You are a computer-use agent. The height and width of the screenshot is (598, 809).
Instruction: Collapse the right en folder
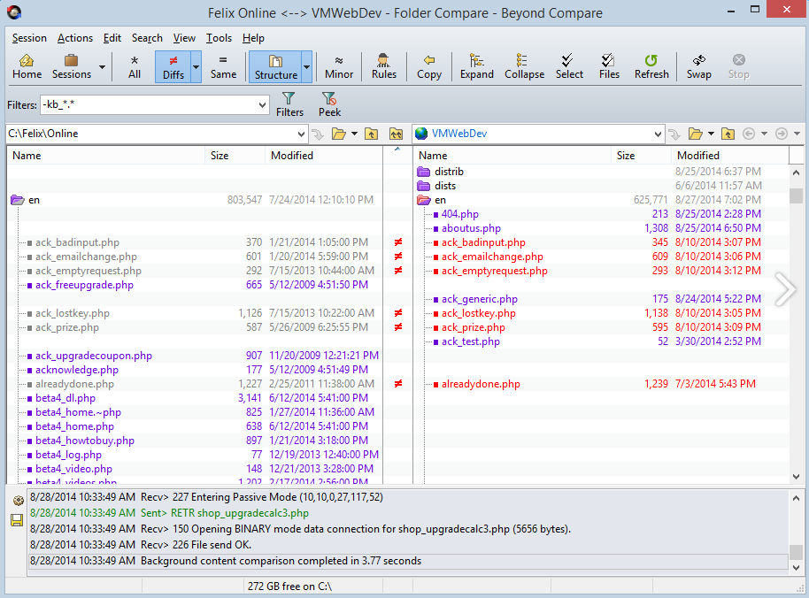[424, 200]
